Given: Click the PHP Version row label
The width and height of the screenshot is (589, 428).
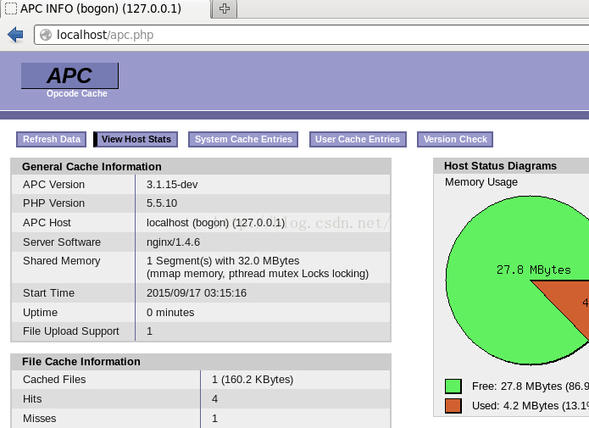Looking at the screenshot, I should pos(53,203).
